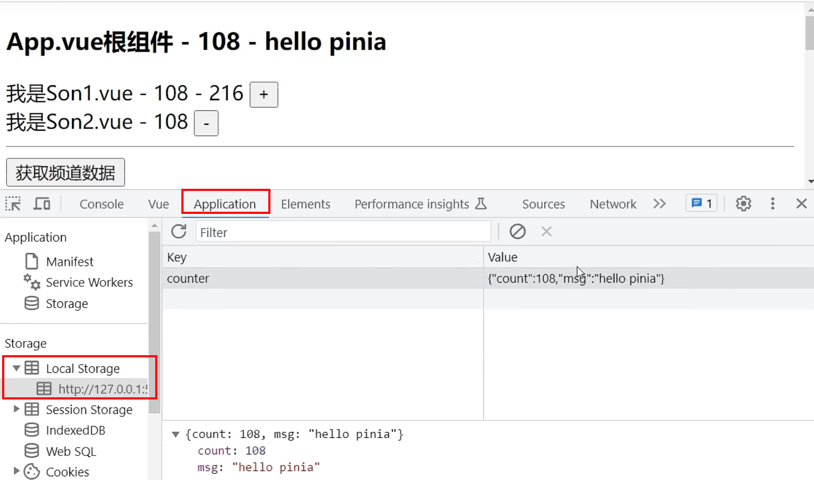Close the DevTools panel
Screen dimensions: 814x480
click(x=801, y=203)
